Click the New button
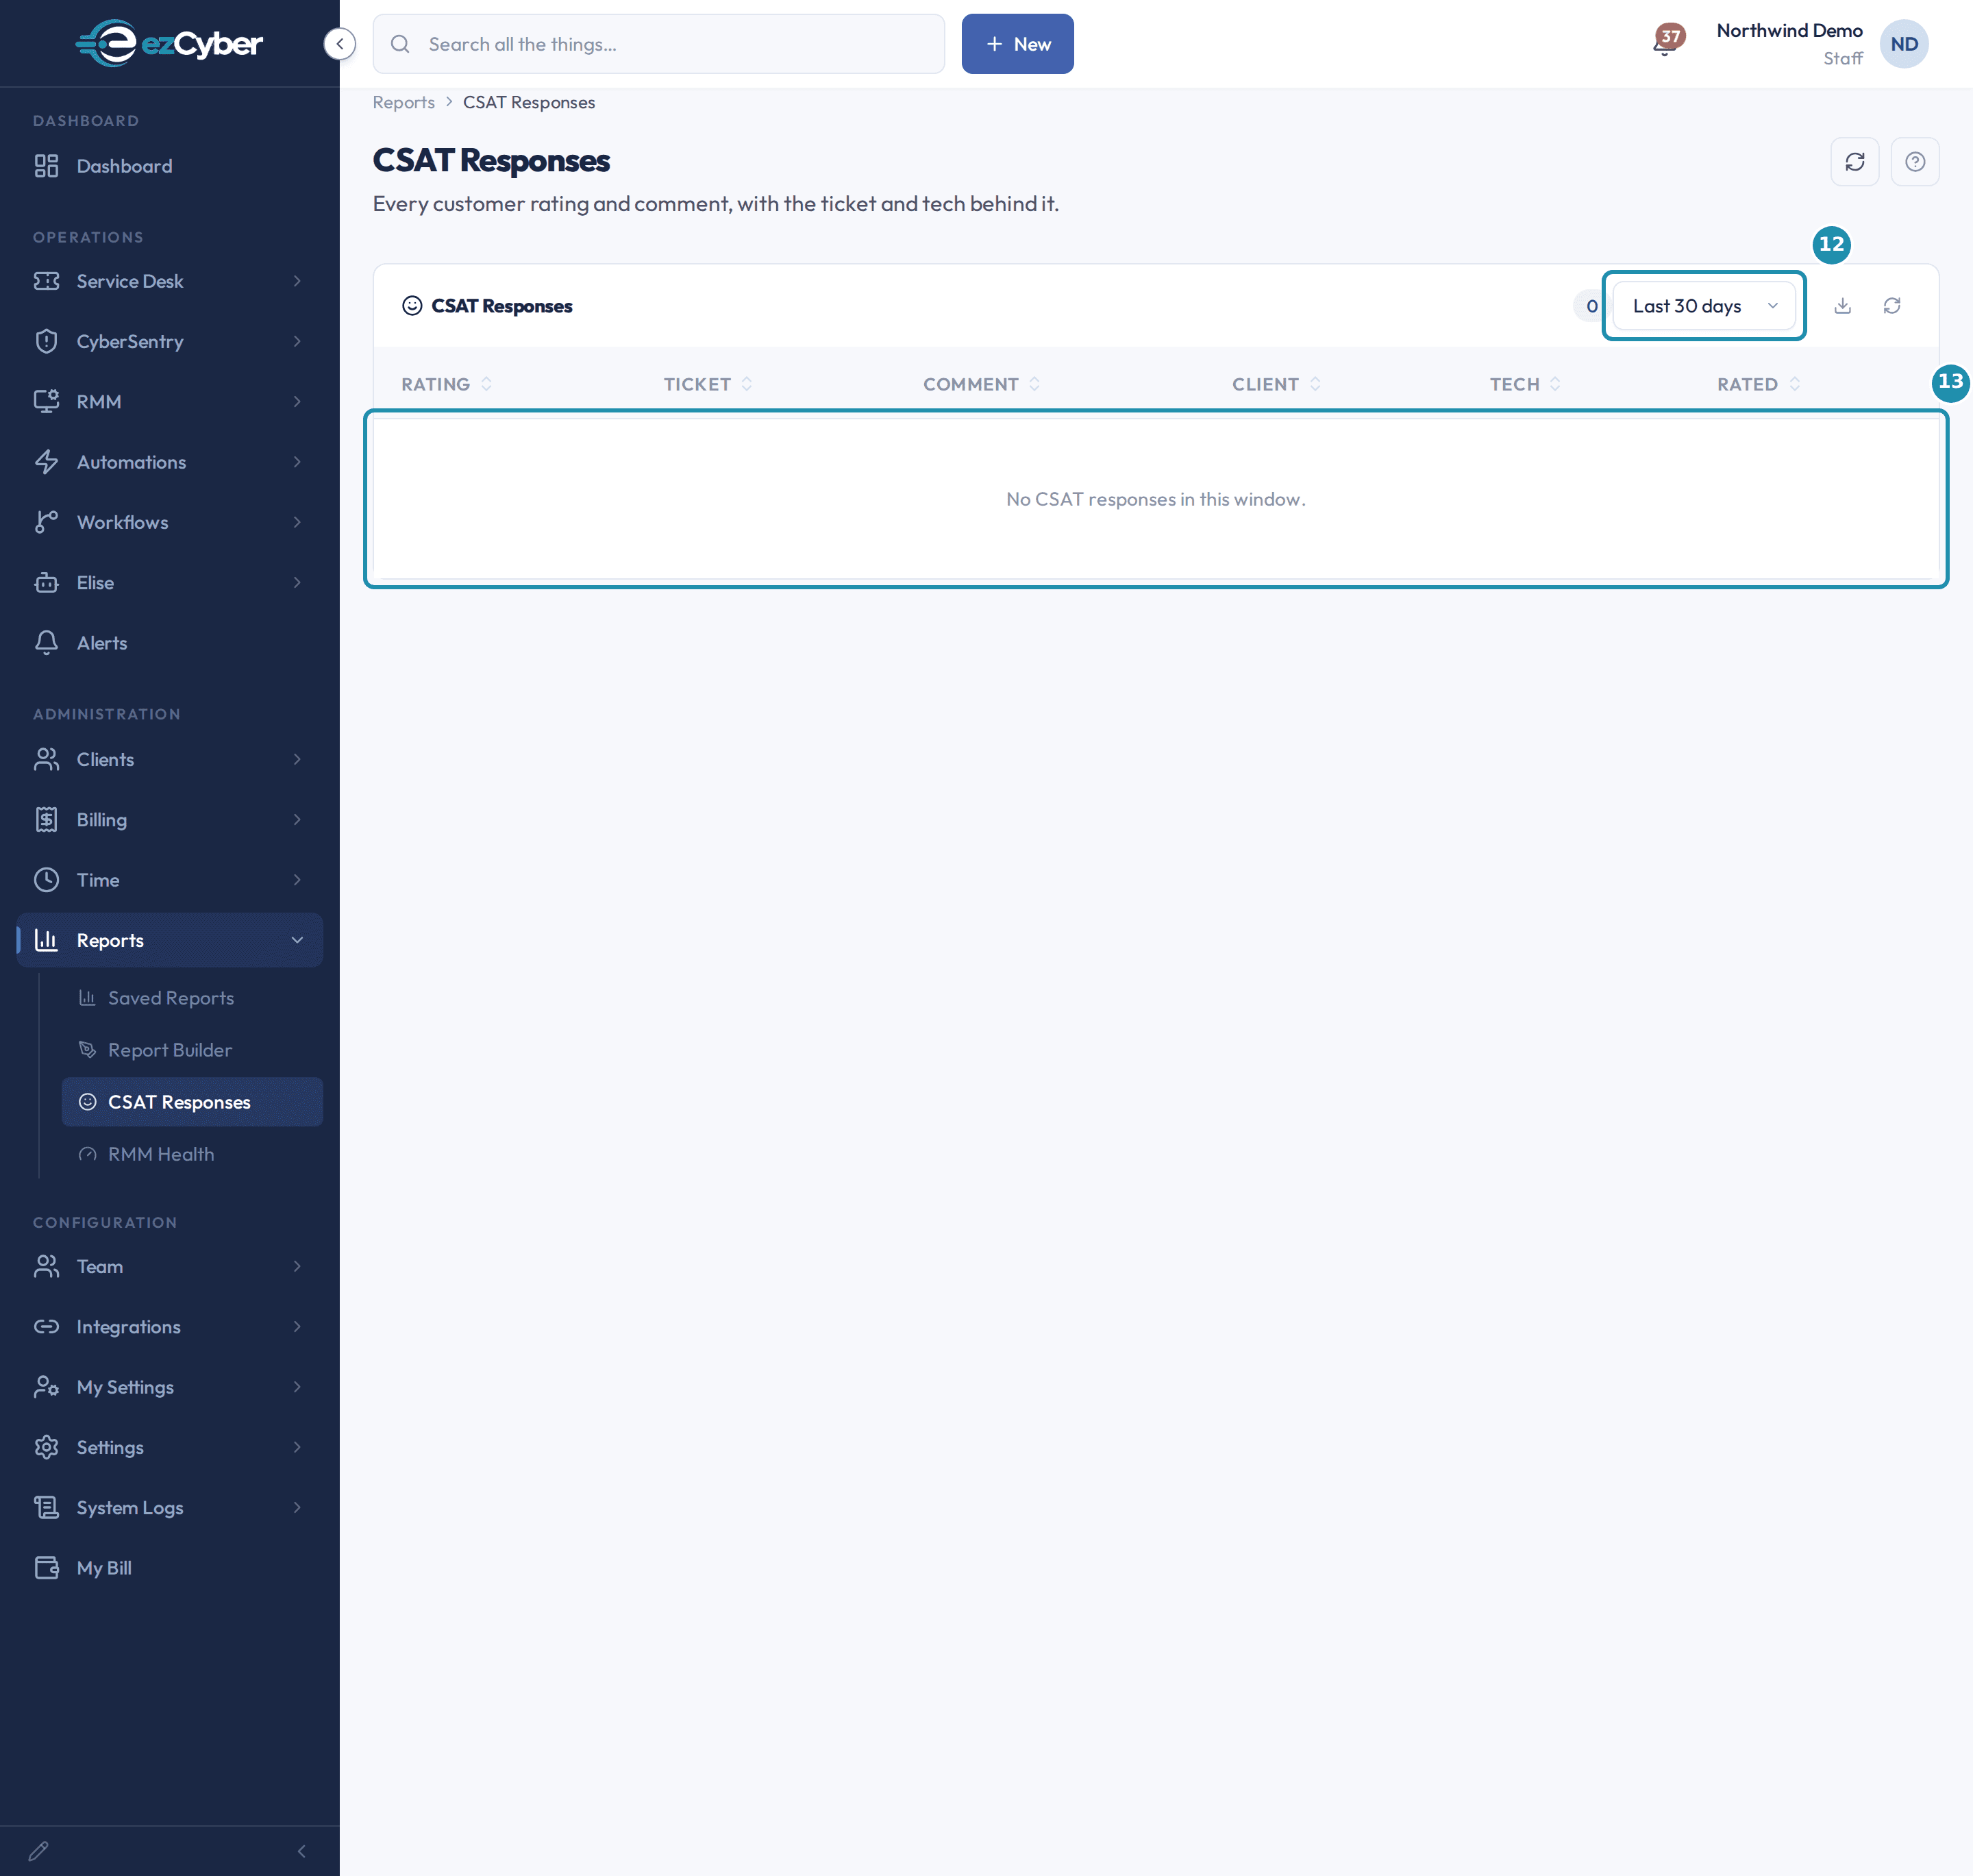1973x1876 pixels. 1017,44
